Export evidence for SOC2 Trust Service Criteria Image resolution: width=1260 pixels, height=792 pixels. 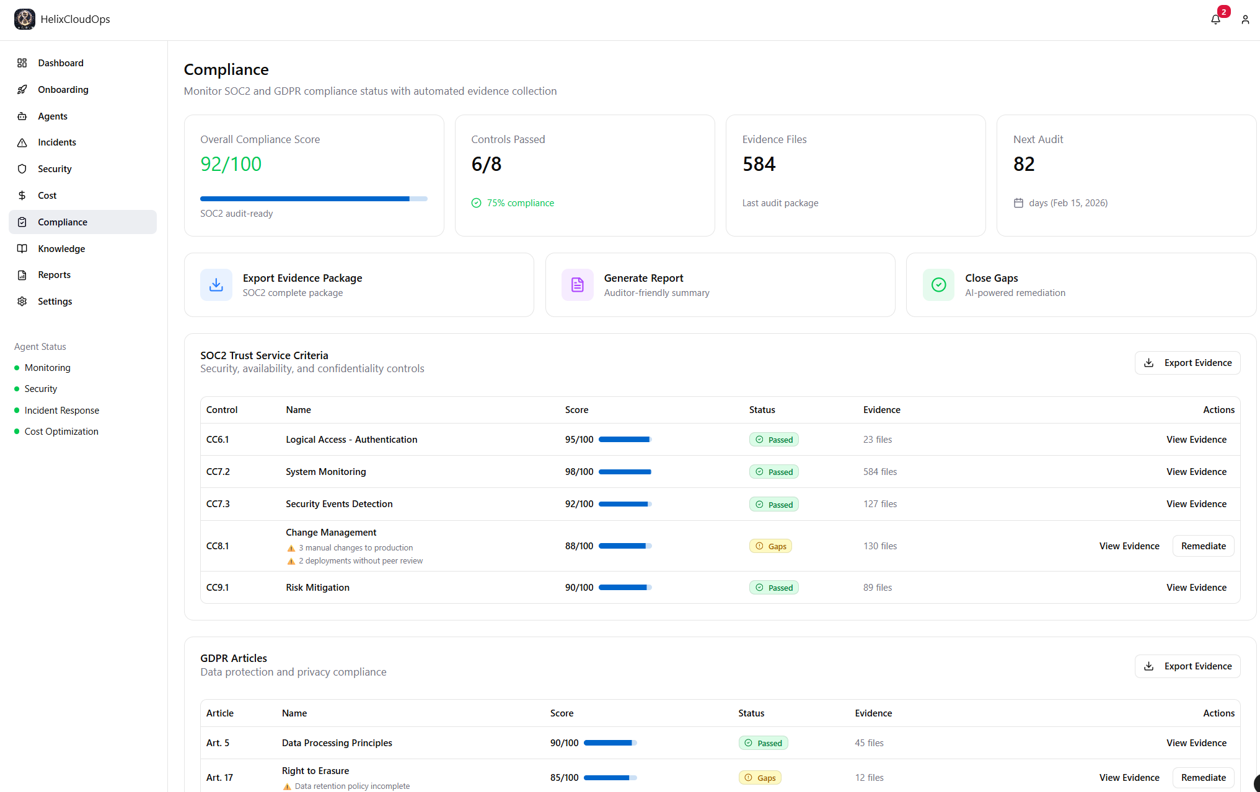1187,363
